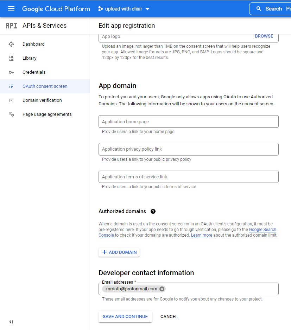
Task: Click the Library icon in sidebar
Action: pyautogui.click(x=11, y=58)
